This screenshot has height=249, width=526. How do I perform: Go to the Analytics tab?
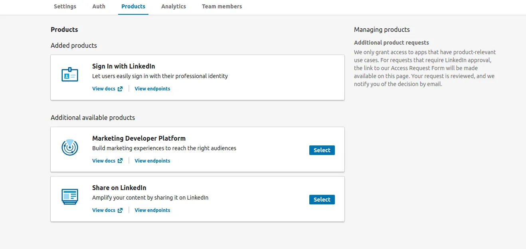(x=174, y=6)
